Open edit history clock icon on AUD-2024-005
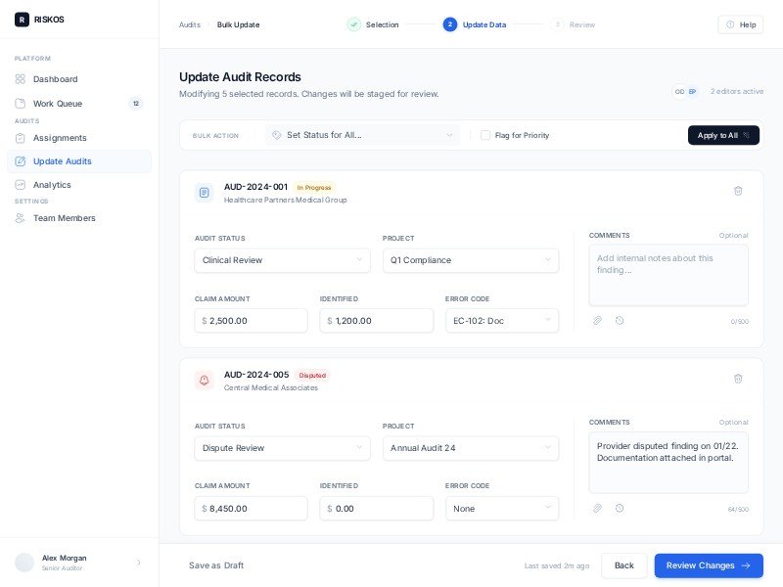The height and width of the screenshot is (587, 783). pos(621,508)
